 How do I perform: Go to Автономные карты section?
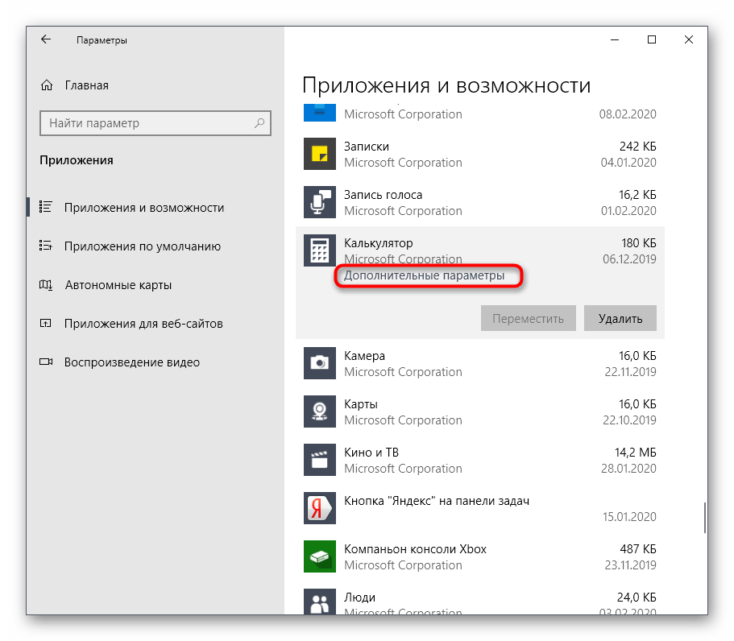click(x=118, y=285)
